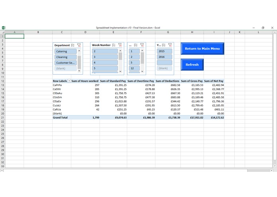Click the Sum of Deductions header
This screenshot has height=197, width=277.
[167, 81]
